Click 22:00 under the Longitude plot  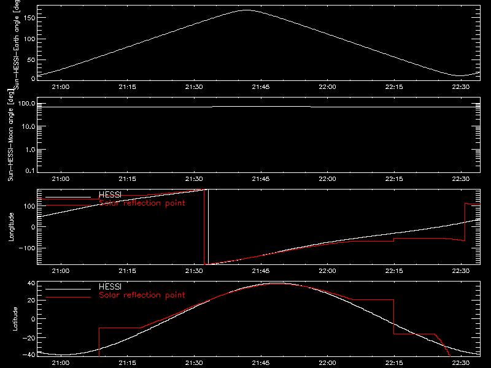(x=327, y=271)
